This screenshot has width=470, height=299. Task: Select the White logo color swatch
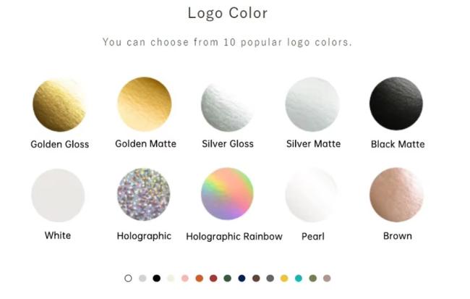pyautogui.click(x=58, y=195)
